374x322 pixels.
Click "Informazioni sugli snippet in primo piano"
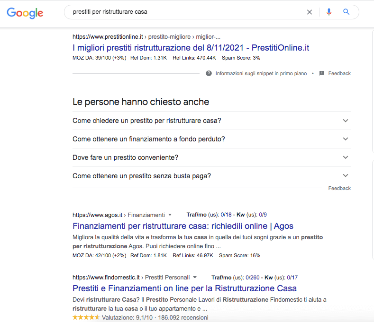[x=261, y=73]
